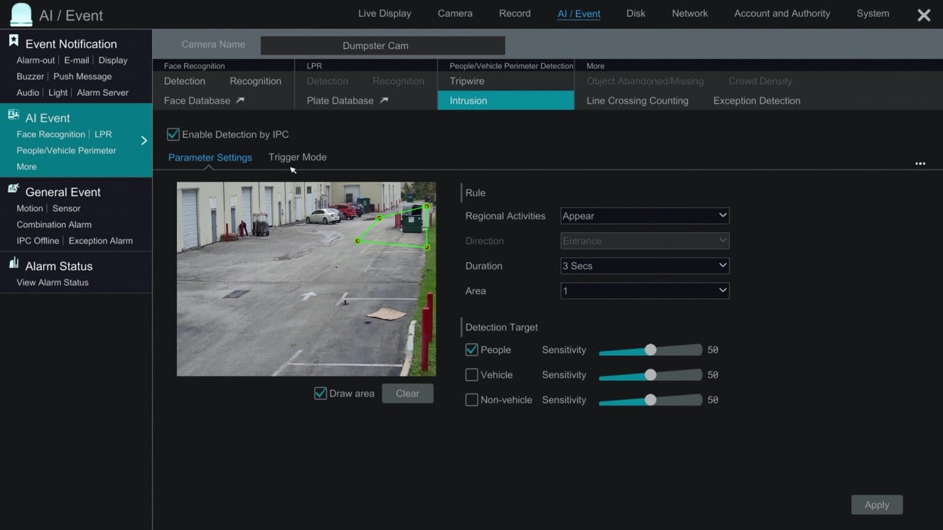The width and height of the screenshot is (943, 530).
Task: Click the AI / Event dome logo
Action: pos(21,15)
